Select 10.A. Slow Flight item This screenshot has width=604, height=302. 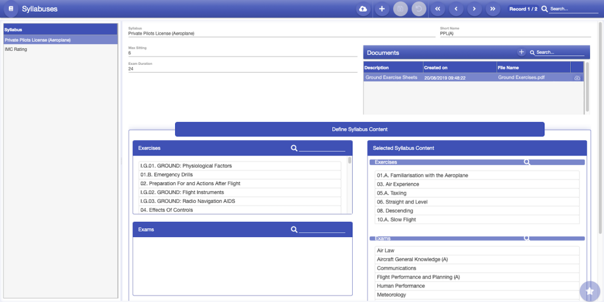click(477, 219)
